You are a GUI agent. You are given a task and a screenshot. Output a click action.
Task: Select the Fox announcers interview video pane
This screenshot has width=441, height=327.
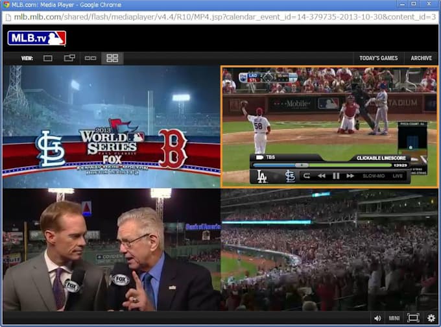pos(111,250)
